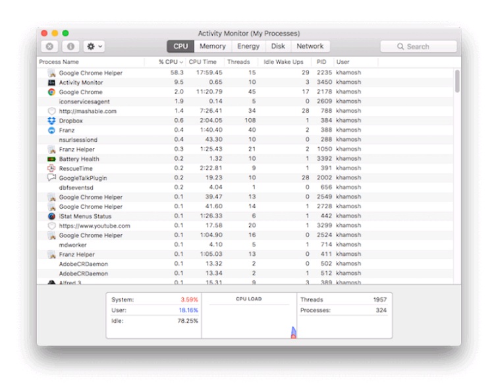Click the 58.3 CPU percentage value
The image size is (494, 383).
click(177, 73)
